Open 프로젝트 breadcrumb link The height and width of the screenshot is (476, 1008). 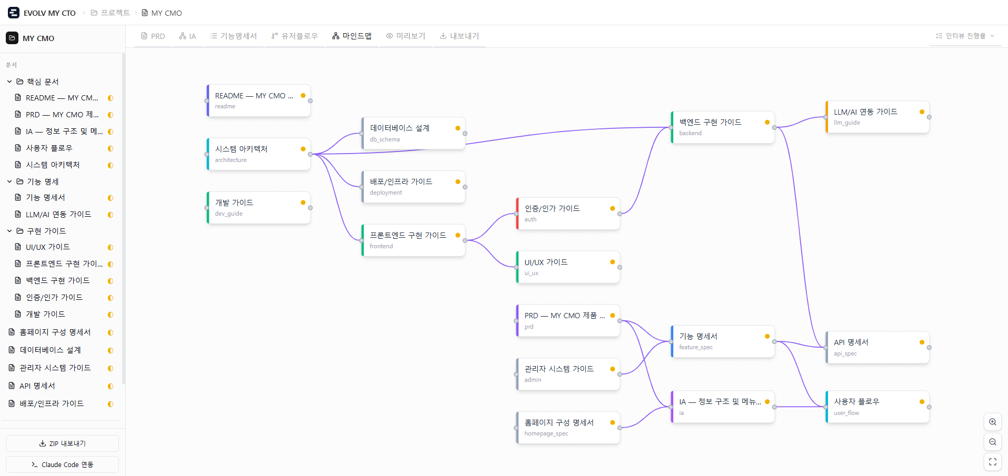point(111,13)
